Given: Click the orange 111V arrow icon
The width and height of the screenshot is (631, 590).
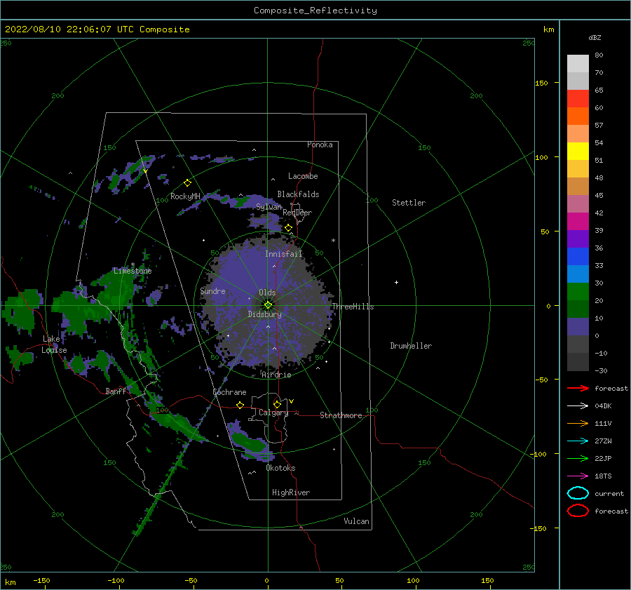Looking at the screenshot, I should [578, 423].
